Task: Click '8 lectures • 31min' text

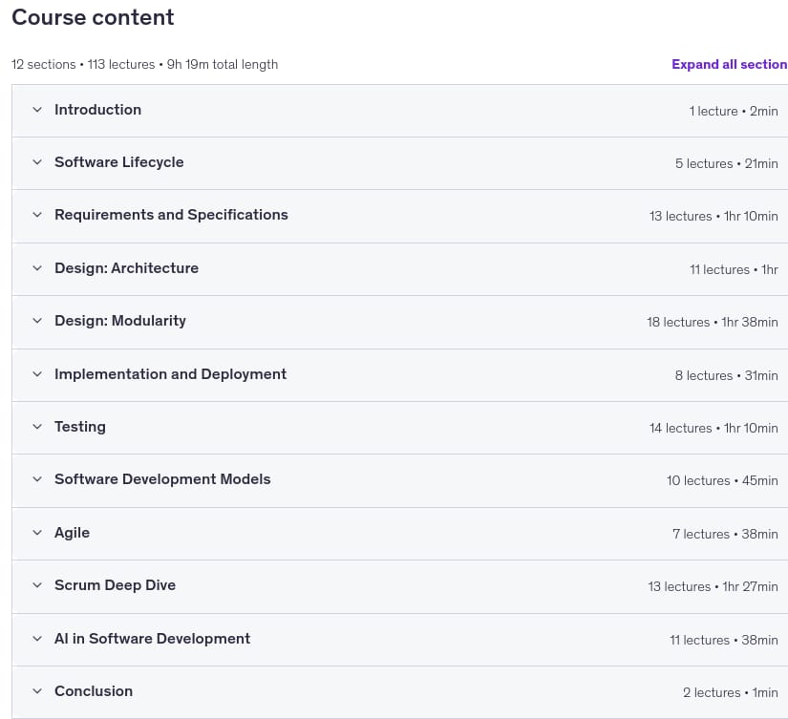Action: (727, 375)
